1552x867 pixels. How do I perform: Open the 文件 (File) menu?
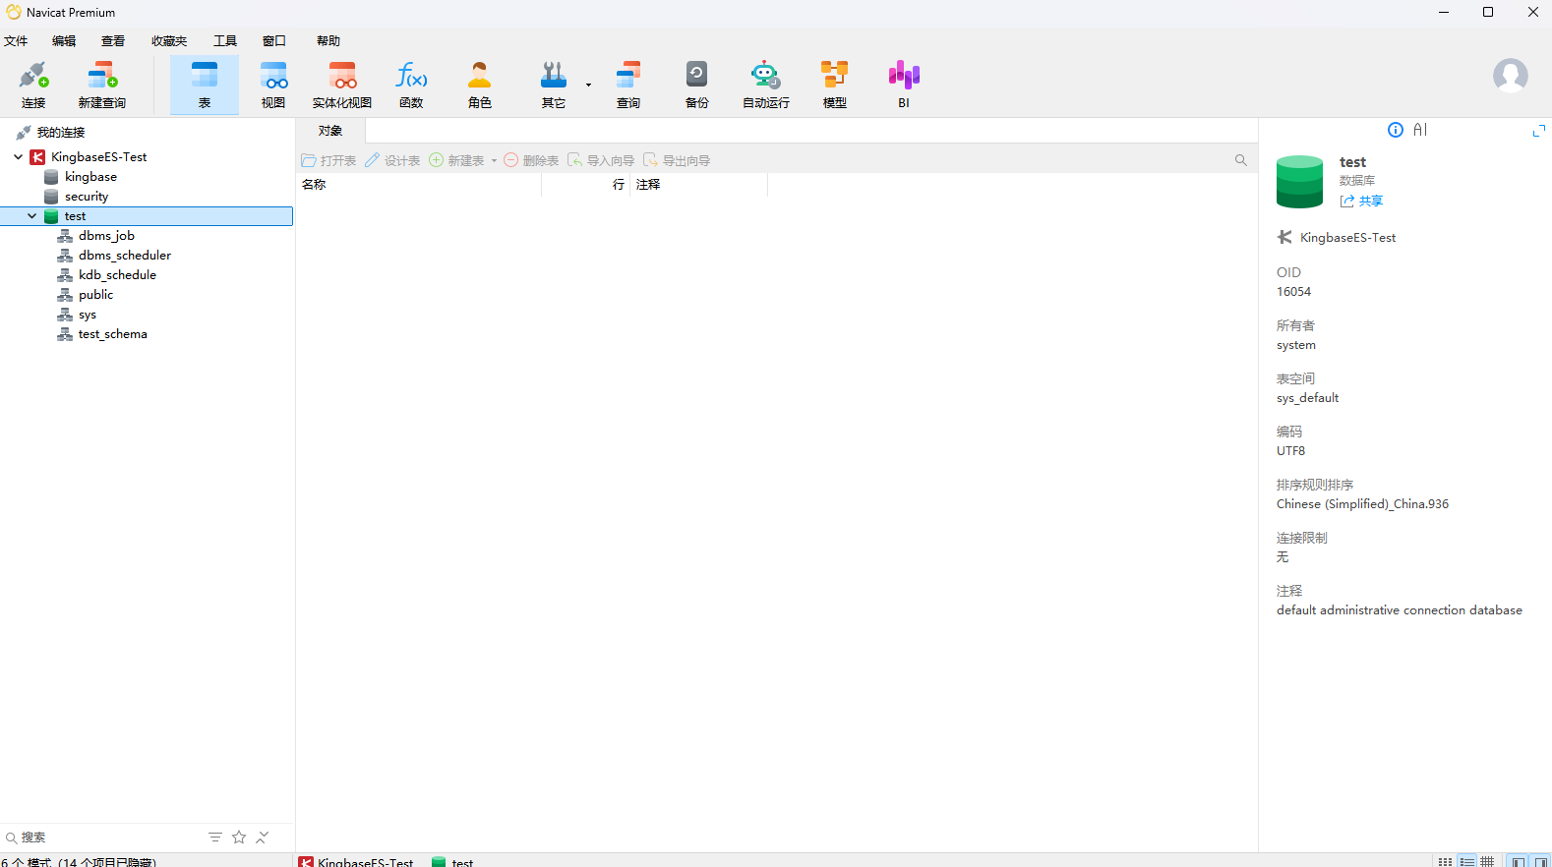tap(16, 41)
